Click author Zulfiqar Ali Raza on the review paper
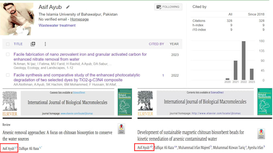The image size is (273, 153). (29, 149)
